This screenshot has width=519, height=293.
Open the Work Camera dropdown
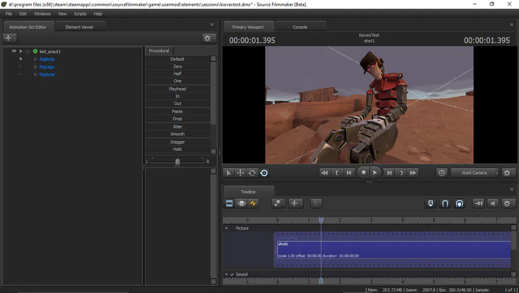[475, 173]
